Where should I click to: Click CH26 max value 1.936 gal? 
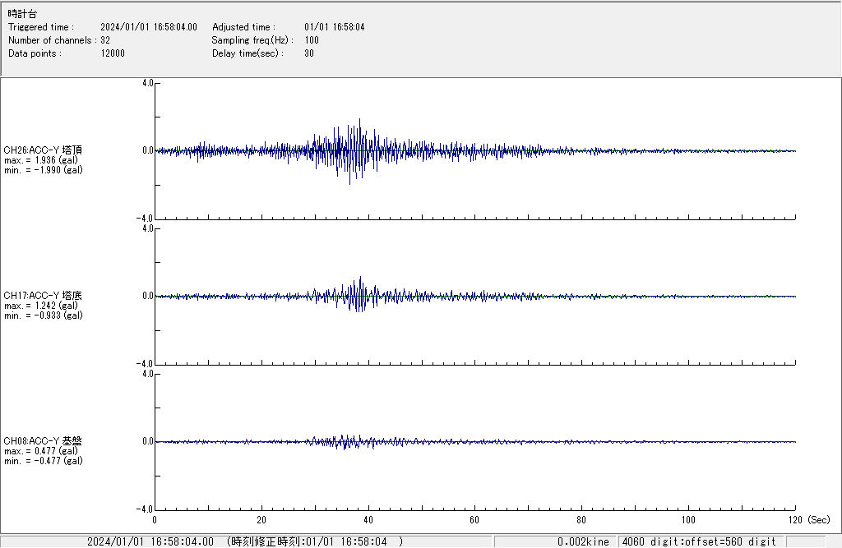point(41,160)
